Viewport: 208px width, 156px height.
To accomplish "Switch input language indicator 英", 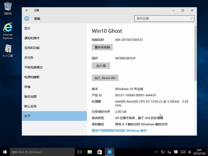I will tap(190, 152).
